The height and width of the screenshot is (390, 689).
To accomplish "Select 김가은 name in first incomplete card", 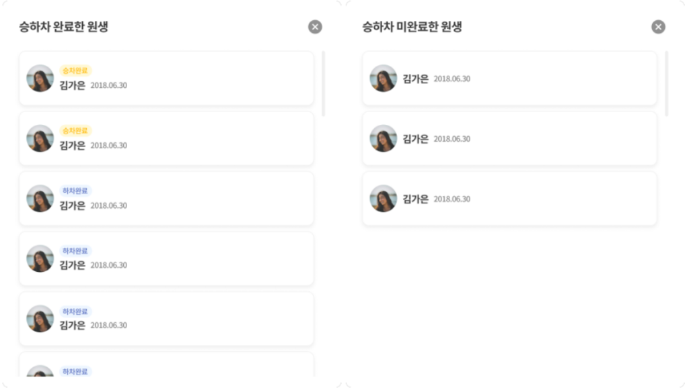I will 415,79.
